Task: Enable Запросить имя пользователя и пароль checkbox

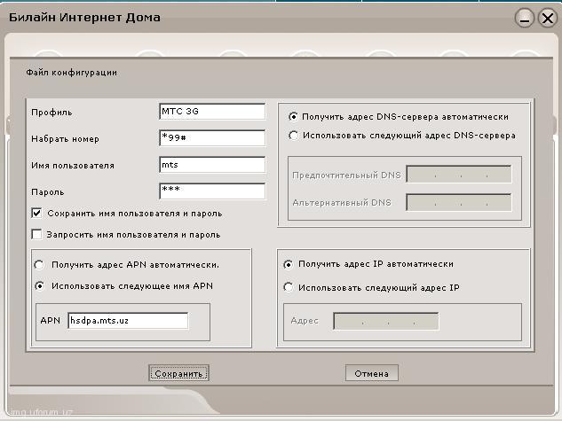Action: click(x=36, y=235)
